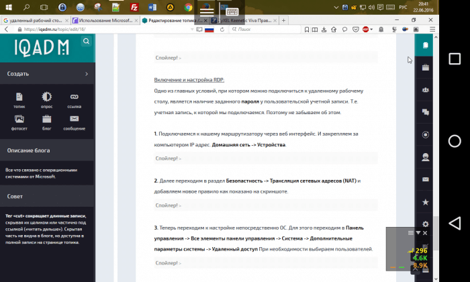The image size is (470, 282).
Task: Expand the Спойлер under step 2
Action: pos(167,205)
